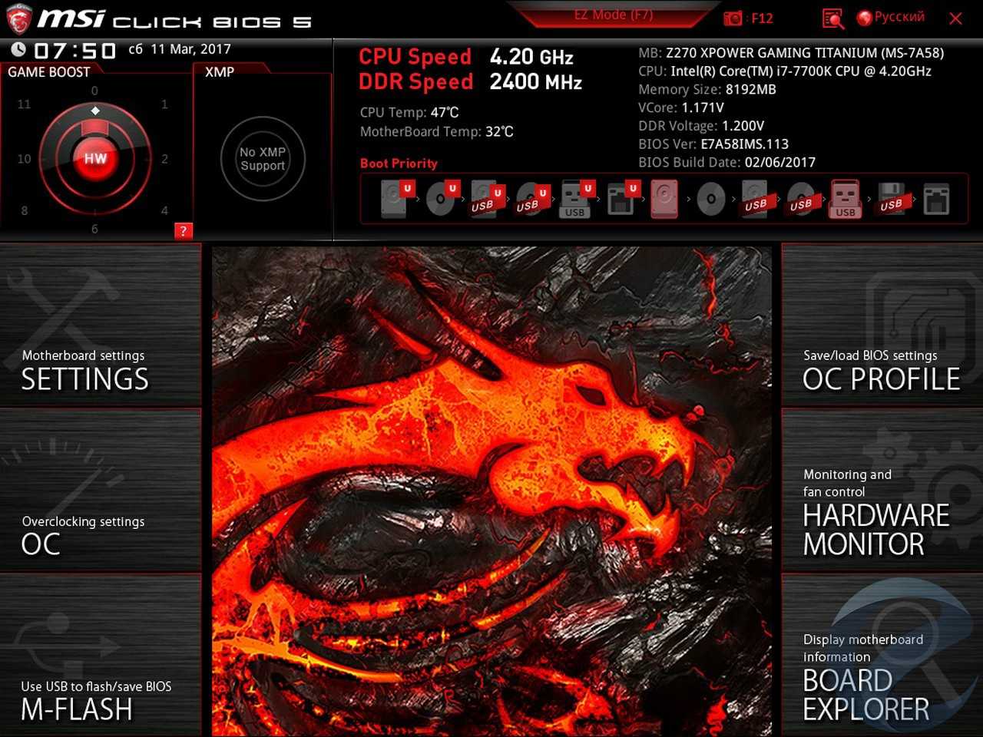Screen dimensions: 983x737
Task: Toggle the XMP profile circle button
Action: [263, 159]
